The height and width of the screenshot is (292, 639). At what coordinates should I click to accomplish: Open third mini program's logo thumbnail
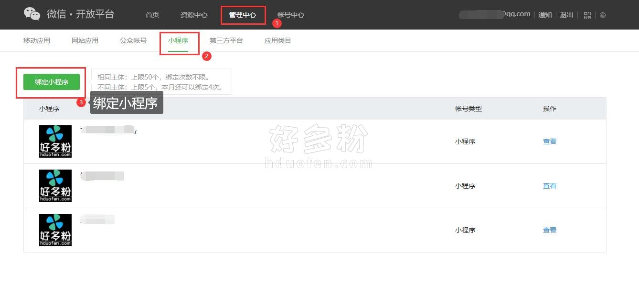coord(55,230)
